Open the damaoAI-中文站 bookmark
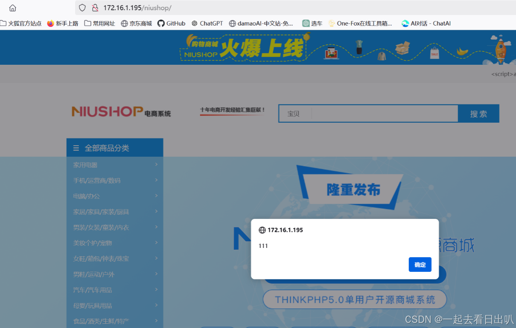The width and height of the screenshot is (516, 328). coord(261,23)
